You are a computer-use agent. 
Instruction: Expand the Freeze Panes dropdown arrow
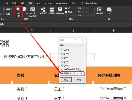(60, 16)
